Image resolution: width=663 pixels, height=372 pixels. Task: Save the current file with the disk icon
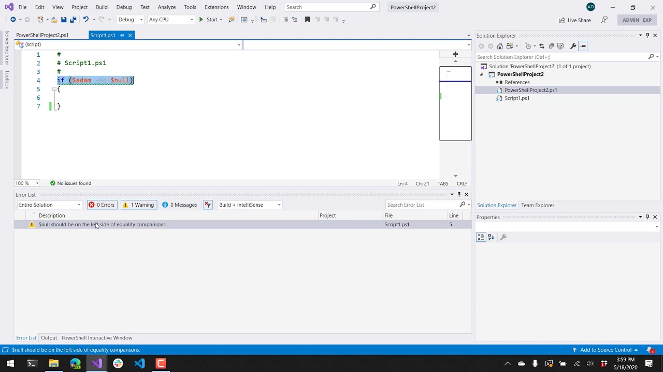pos(64,20)
